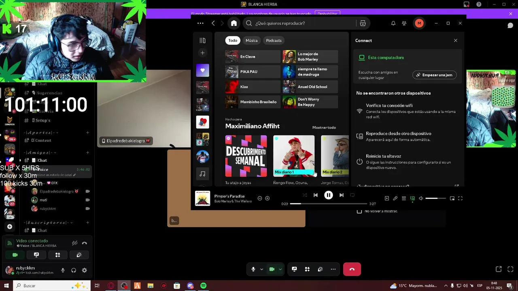
Task: Skip to next track in Spotify
Action: 342,195
